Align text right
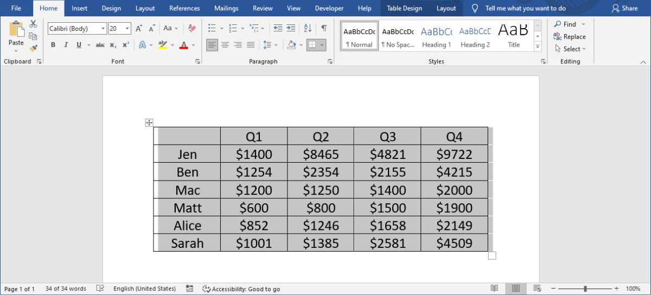The height and width of the screenshot is (295, 651). [238, 45]
